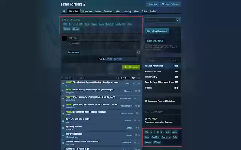The height and width of the screenshot is (150, 241).
Task: Click the icon beside Post History
Action: pyautogui.click(x=146, y=118)
